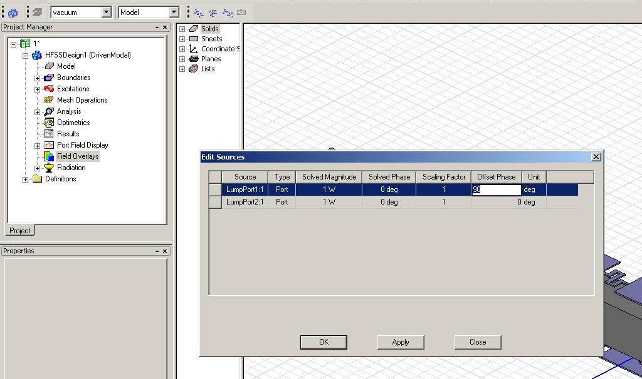Image resolution: width=642 pixels, height=379 pixels.
Task: Expand the Sheets node in model tree
Action: (x=182, y=39)
